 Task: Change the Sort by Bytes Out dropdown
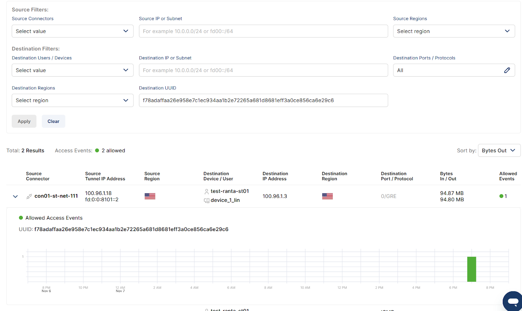point(499,151)
